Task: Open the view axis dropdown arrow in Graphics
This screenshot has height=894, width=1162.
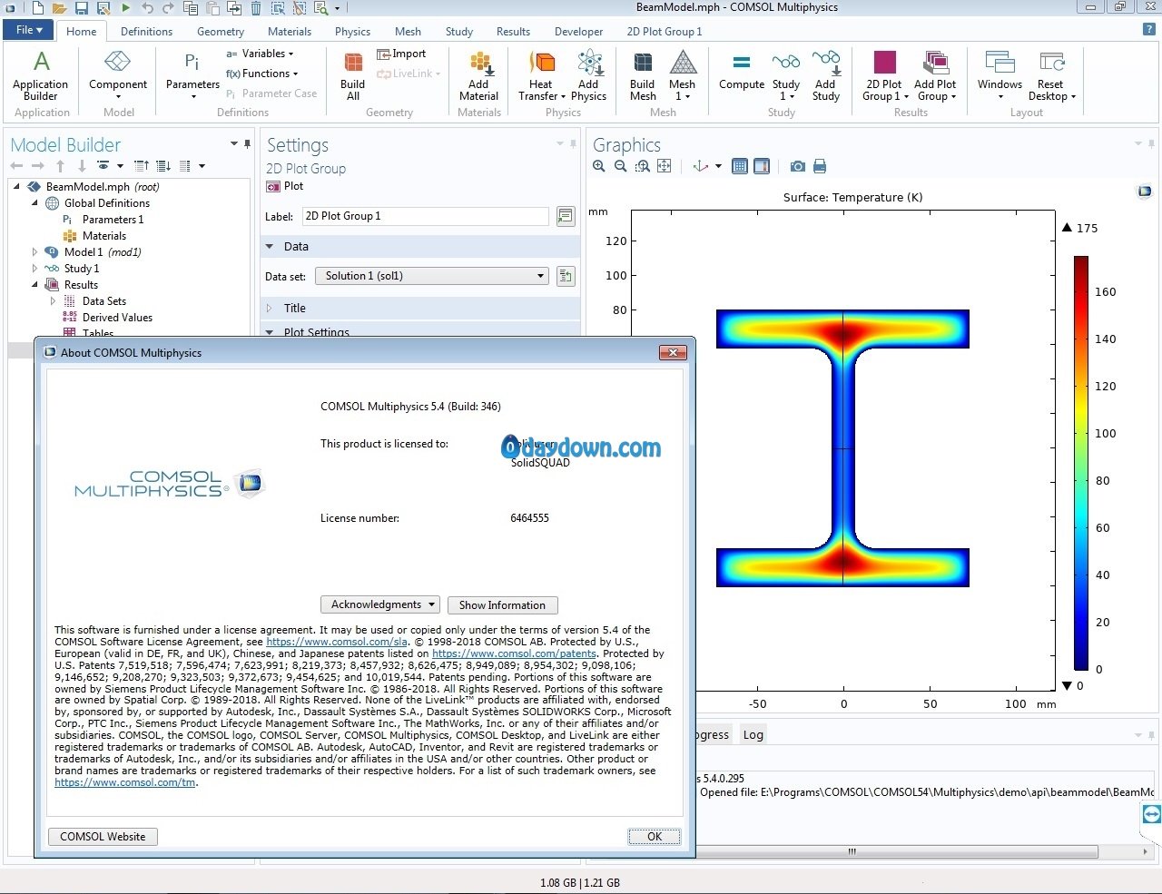Action: [718, 166]
